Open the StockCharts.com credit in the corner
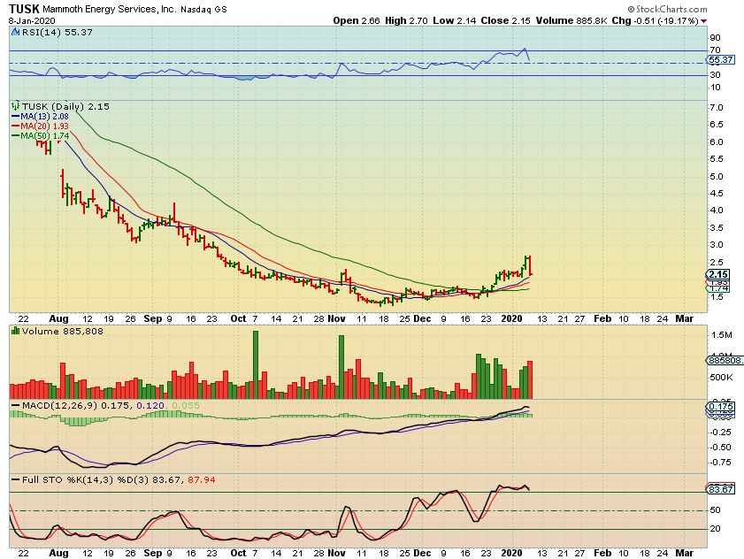 [667, 9]
